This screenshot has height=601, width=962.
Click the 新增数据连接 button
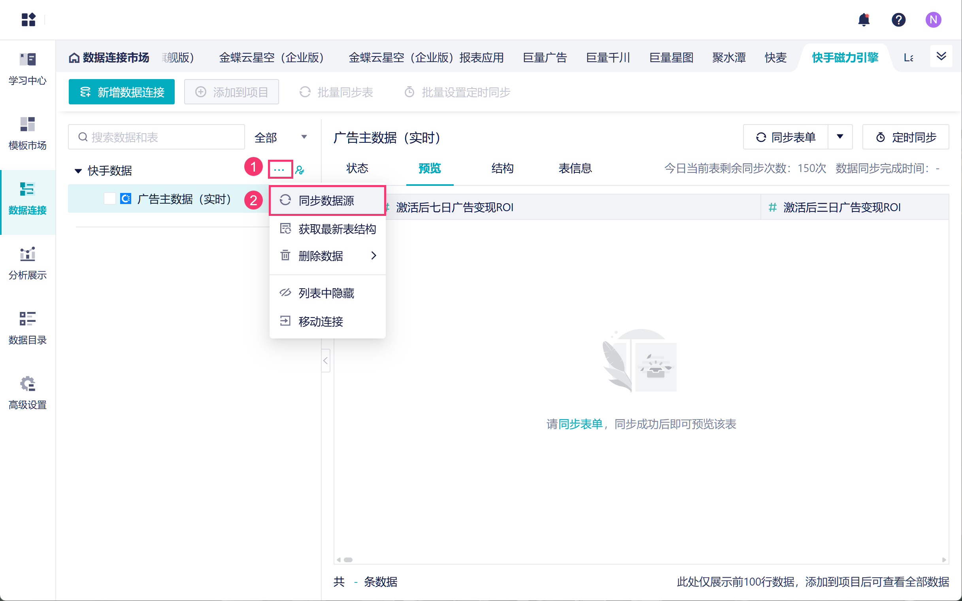(122, 92)
